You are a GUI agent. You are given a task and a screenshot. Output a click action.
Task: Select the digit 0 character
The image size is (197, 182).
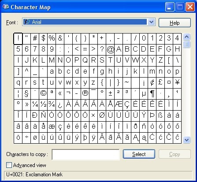[x=144, y=38]
